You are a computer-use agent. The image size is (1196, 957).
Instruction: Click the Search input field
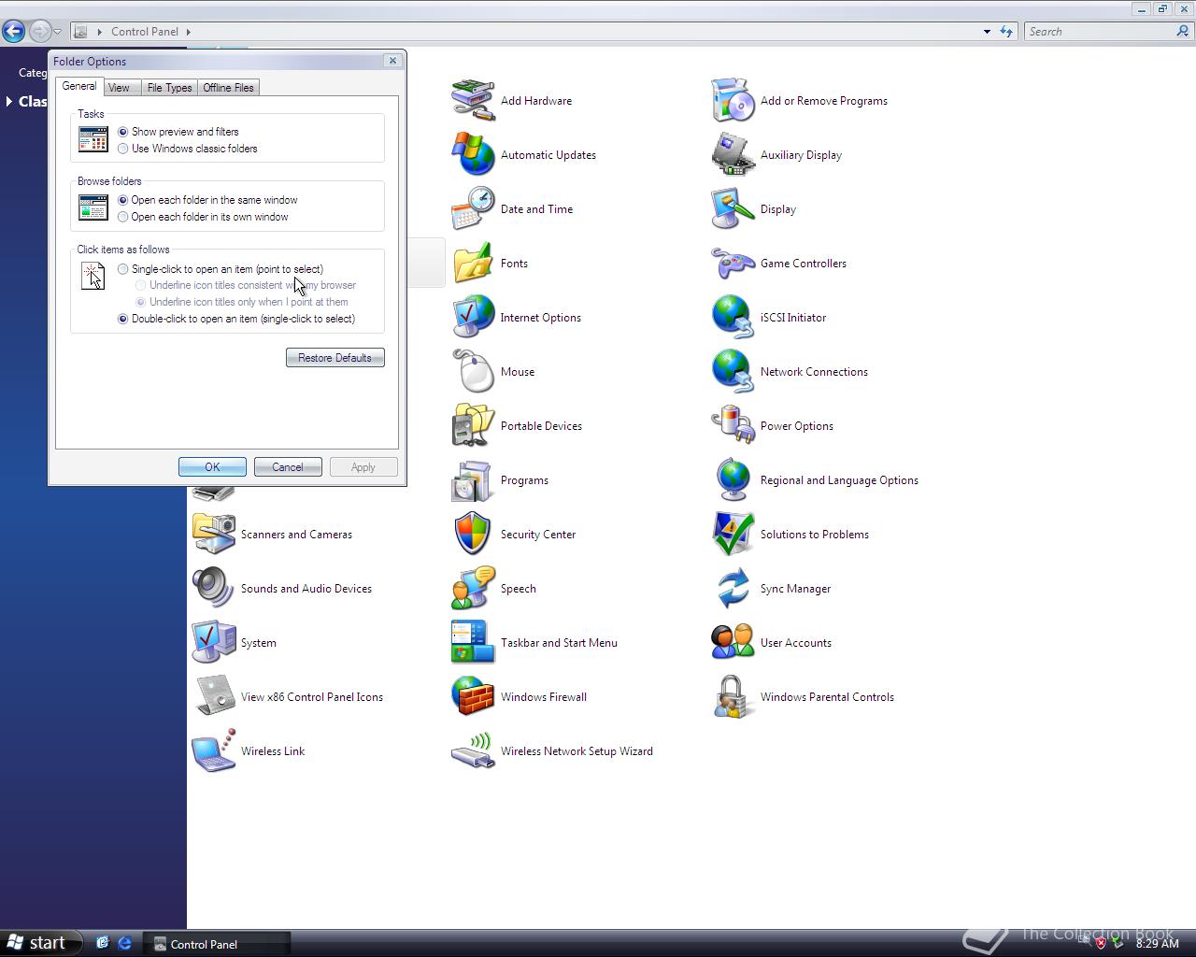[1099, 32]
